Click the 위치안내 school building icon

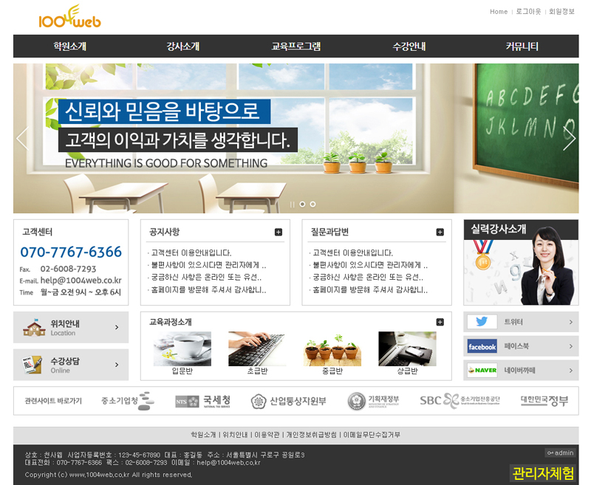(34, 328)
